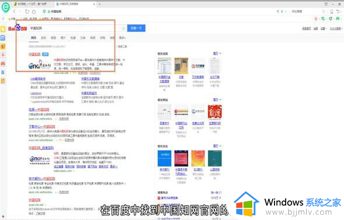
Task: Open the 中国知网_百度百科 result
Action: (41, 148)
